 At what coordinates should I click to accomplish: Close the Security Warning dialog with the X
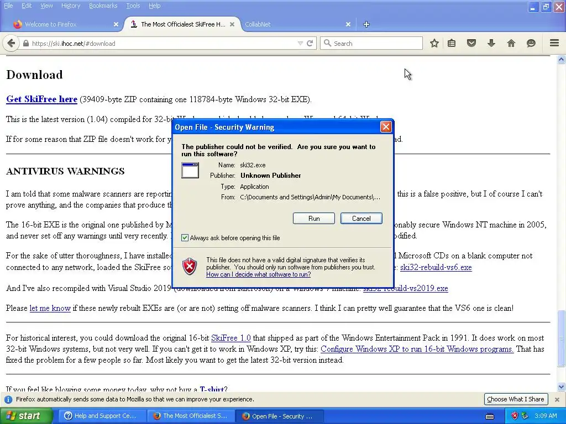pyautogui.click(x=386, y=127)
